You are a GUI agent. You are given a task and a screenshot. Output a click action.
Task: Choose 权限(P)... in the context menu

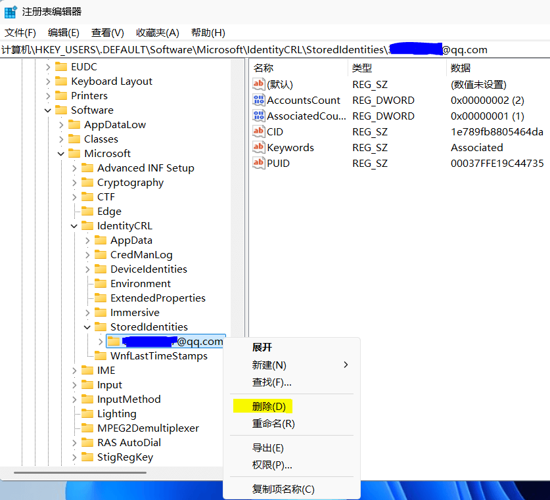coord(272,465)
